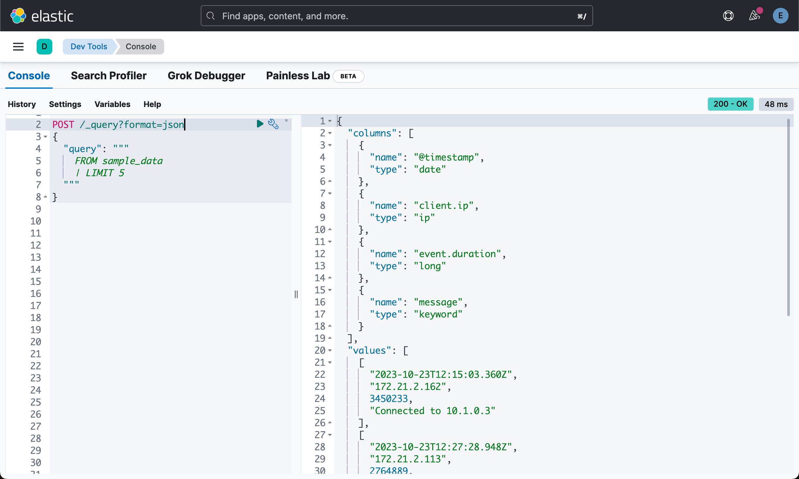Image resolution: width=799 pixels, height=479 pixels.
Task: Collapse the query body at line 3
Action: pyautogui.click(x=45, y=137)
